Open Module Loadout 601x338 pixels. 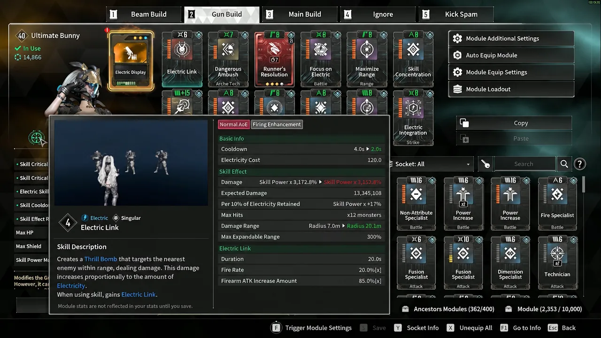511,89
